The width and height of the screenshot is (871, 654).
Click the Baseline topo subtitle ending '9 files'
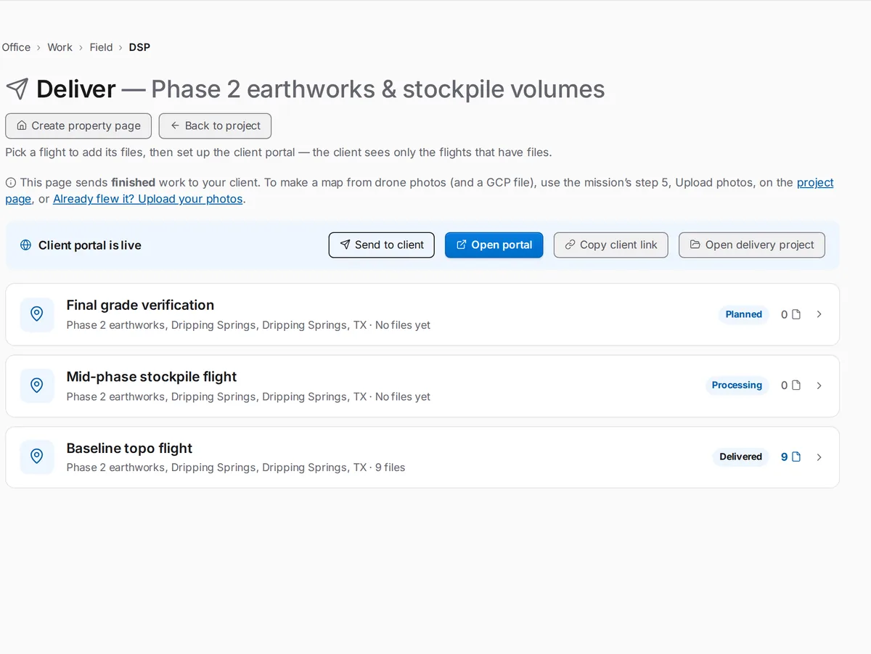236,467
